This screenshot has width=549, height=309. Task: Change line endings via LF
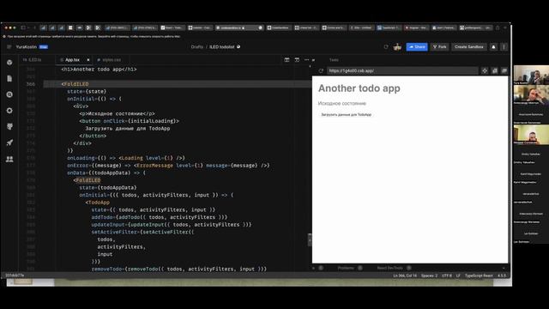click(458, 276)
